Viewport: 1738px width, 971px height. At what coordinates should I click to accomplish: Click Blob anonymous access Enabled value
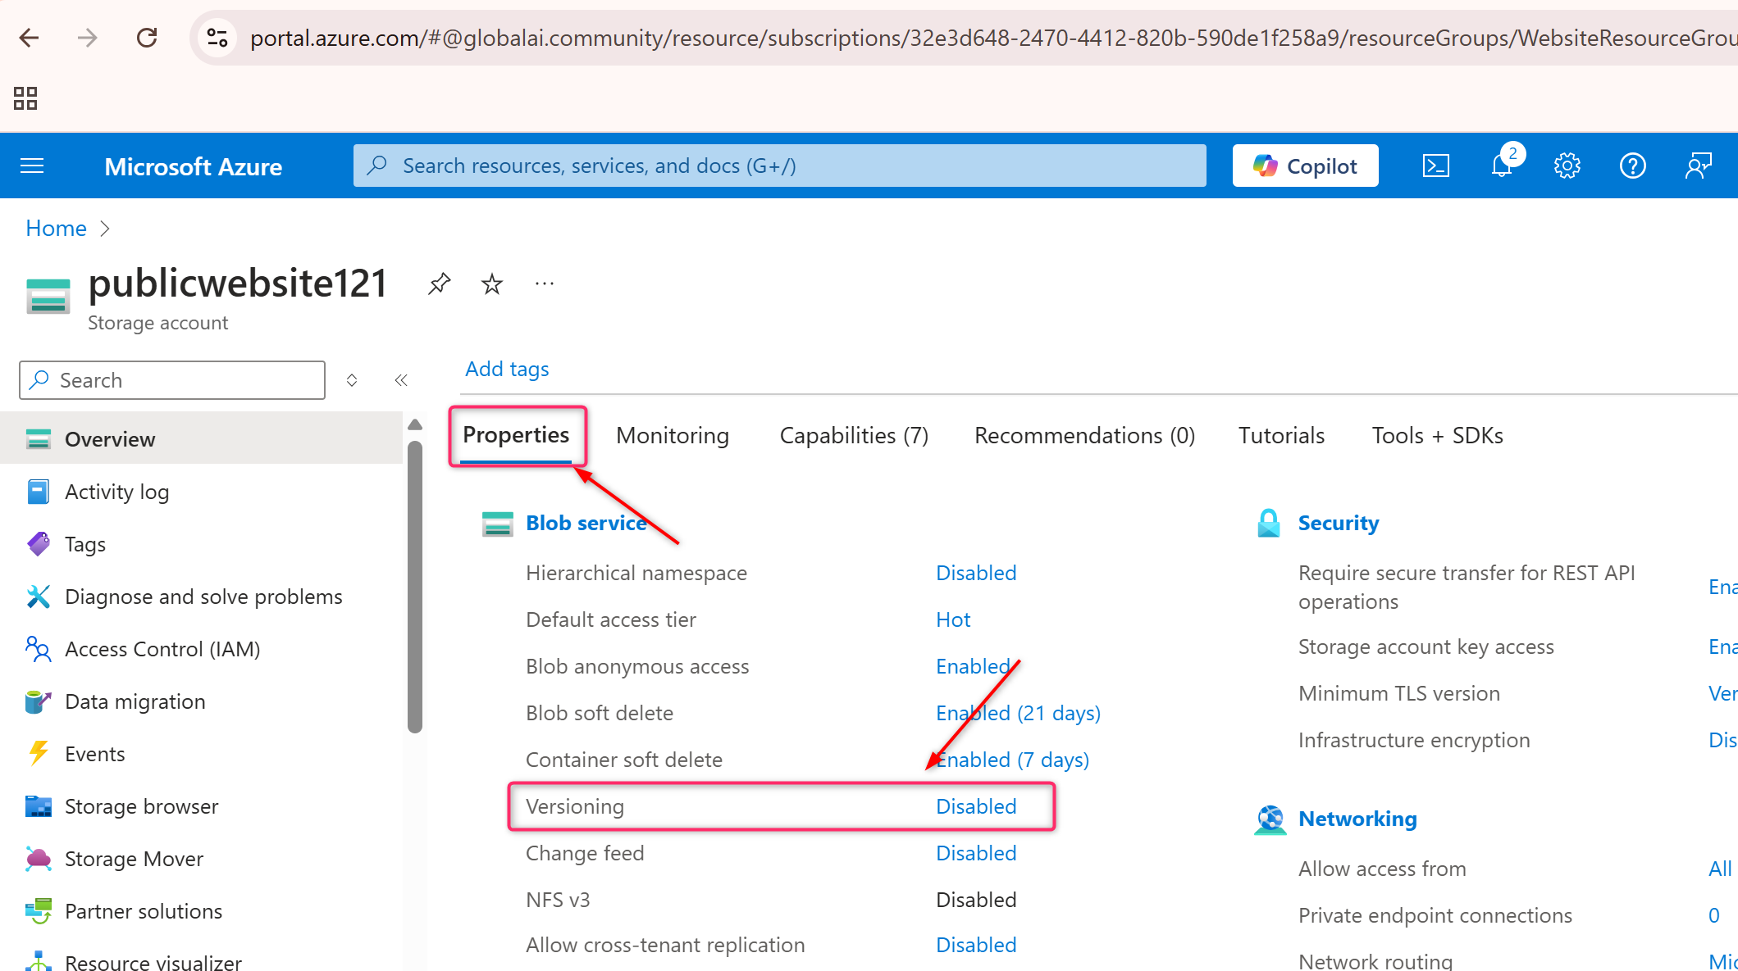coord(974,667)
